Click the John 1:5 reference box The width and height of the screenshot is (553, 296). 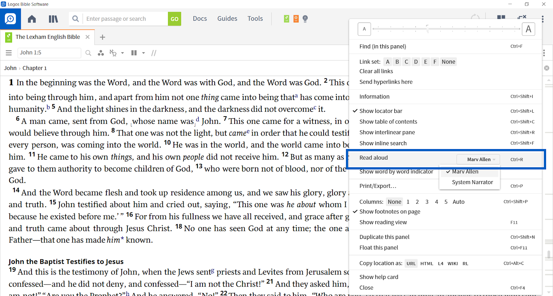[49, 53]
